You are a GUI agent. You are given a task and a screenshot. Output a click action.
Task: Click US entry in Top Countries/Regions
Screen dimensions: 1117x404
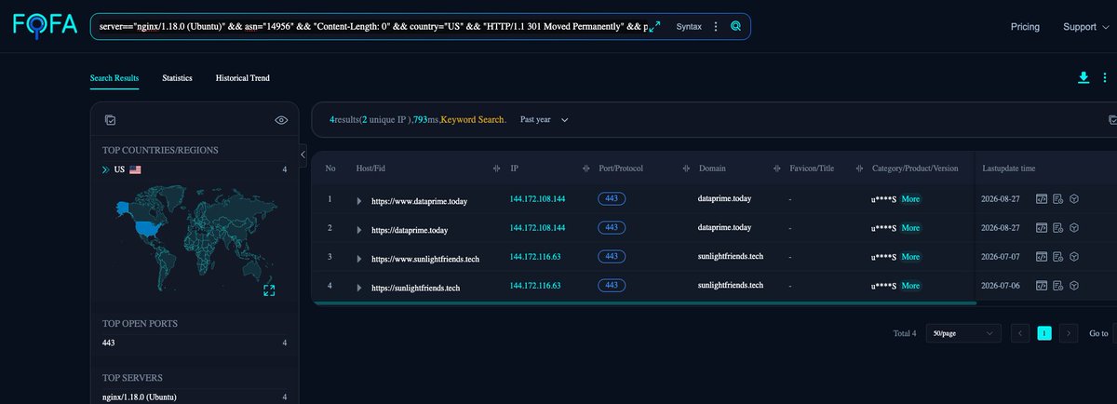click(x=195, y=170)
